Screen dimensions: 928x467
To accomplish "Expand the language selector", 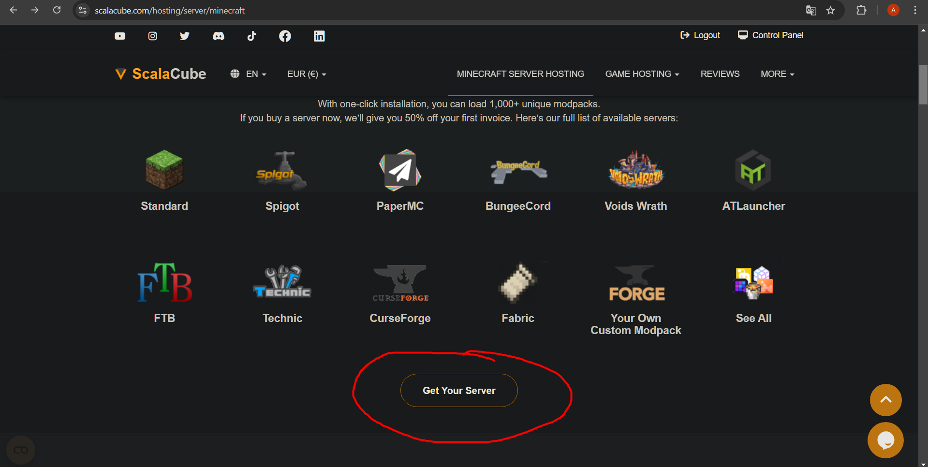I will (248, 73).
